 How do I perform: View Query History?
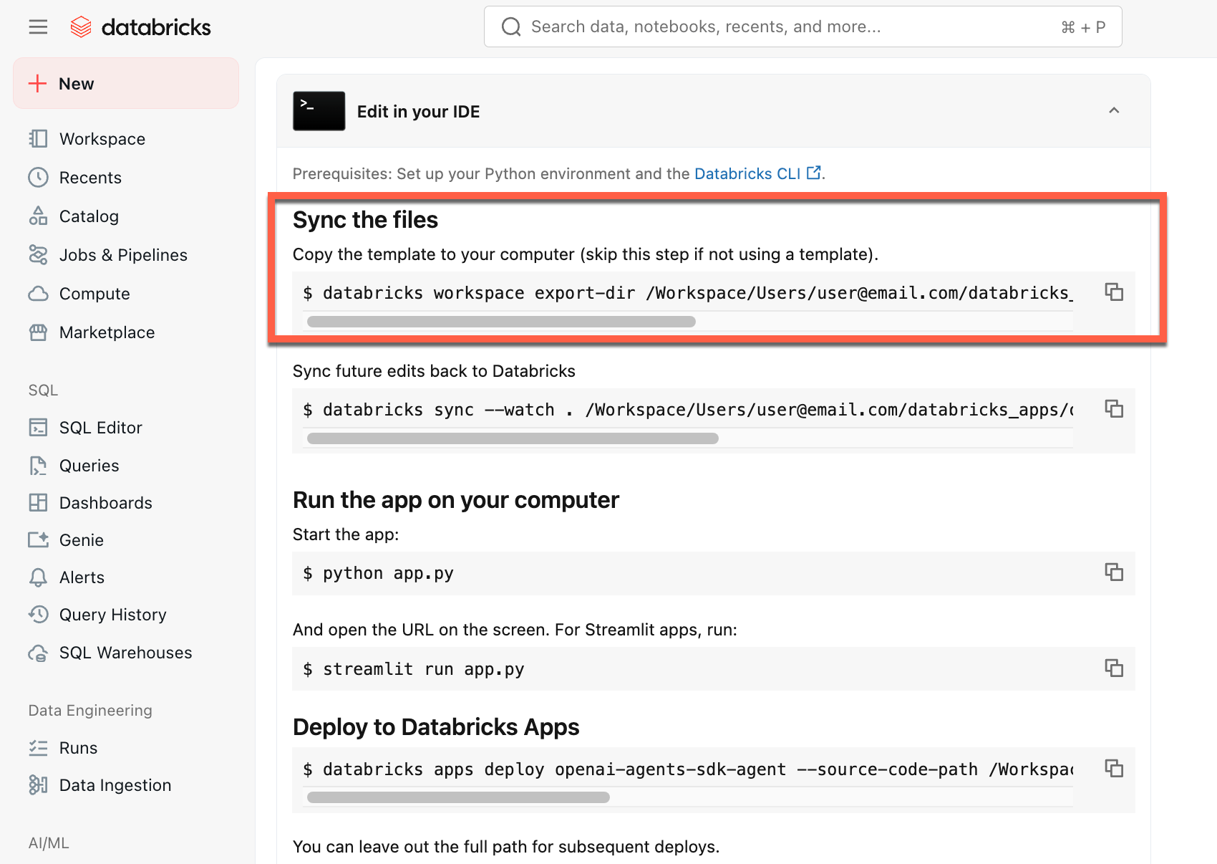click(x=112, y=614)
